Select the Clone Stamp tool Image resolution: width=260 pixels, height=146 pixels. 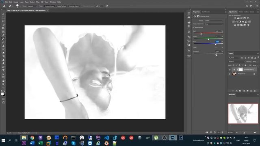click(3, 46)
